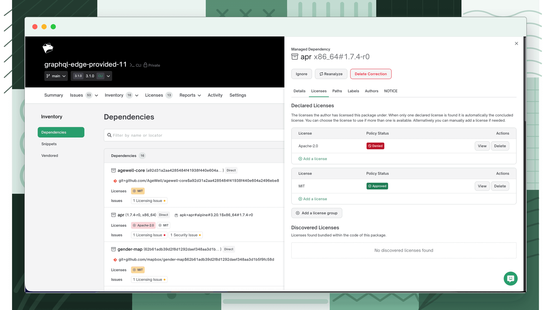This screenshot has height=310, width=551.
Task: Click the Delete Correction button
Action: point(370,74)
